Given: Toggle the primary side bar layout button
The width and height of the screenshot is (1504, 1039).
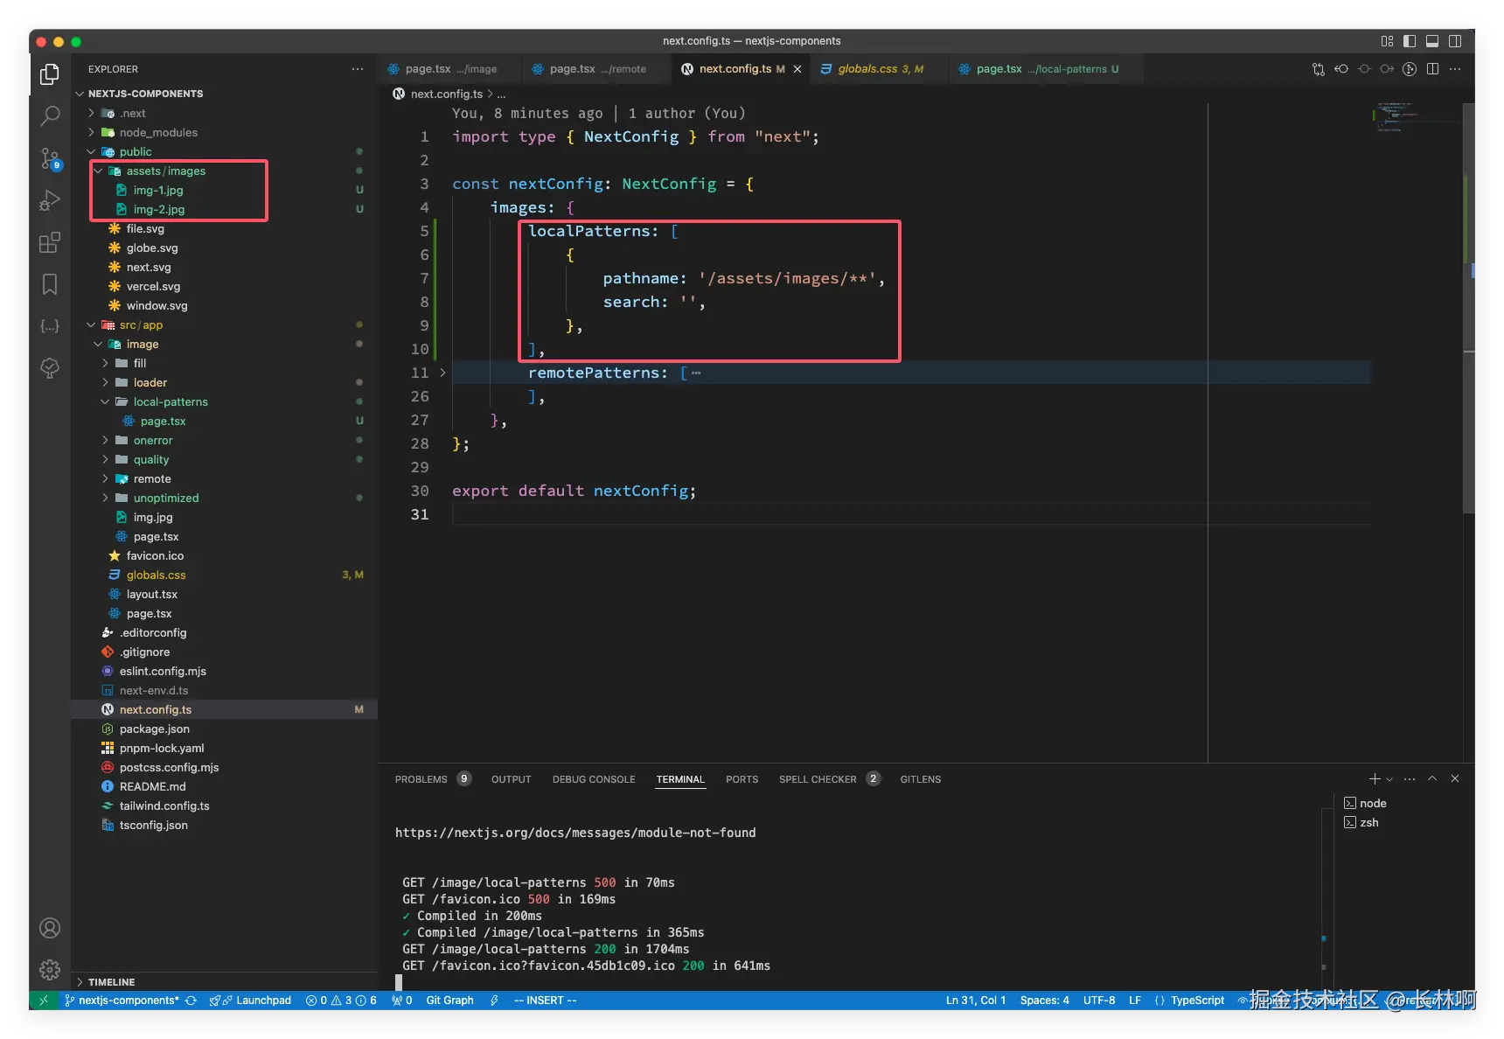Looking at the screenshot, I should pyautogui.click(x=1410, y=41).
